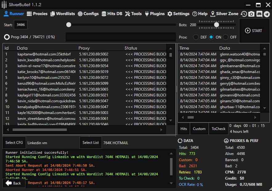Image resolution: width=272 pixels, height=191 pixels.
Task: Open the Telegram icon link
Action: (x=267, y=14)
